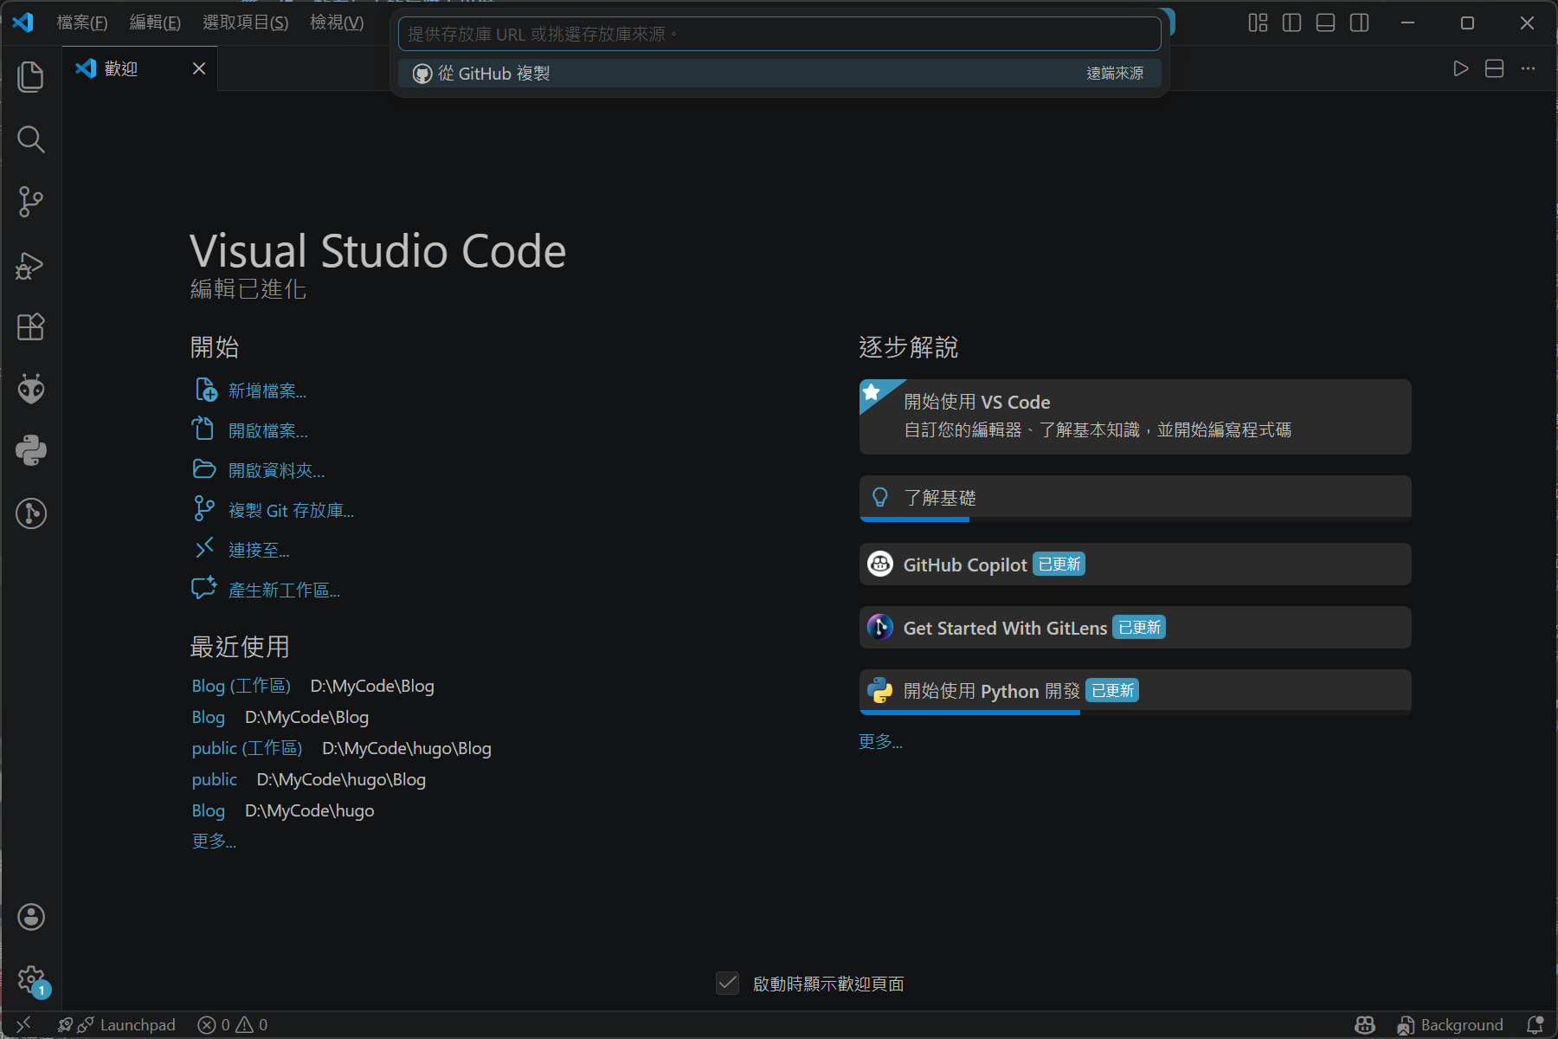Open the Manage gear icon
Image resolution: width=1558 pixels, height=1039 pixels.
pos(31,980)
